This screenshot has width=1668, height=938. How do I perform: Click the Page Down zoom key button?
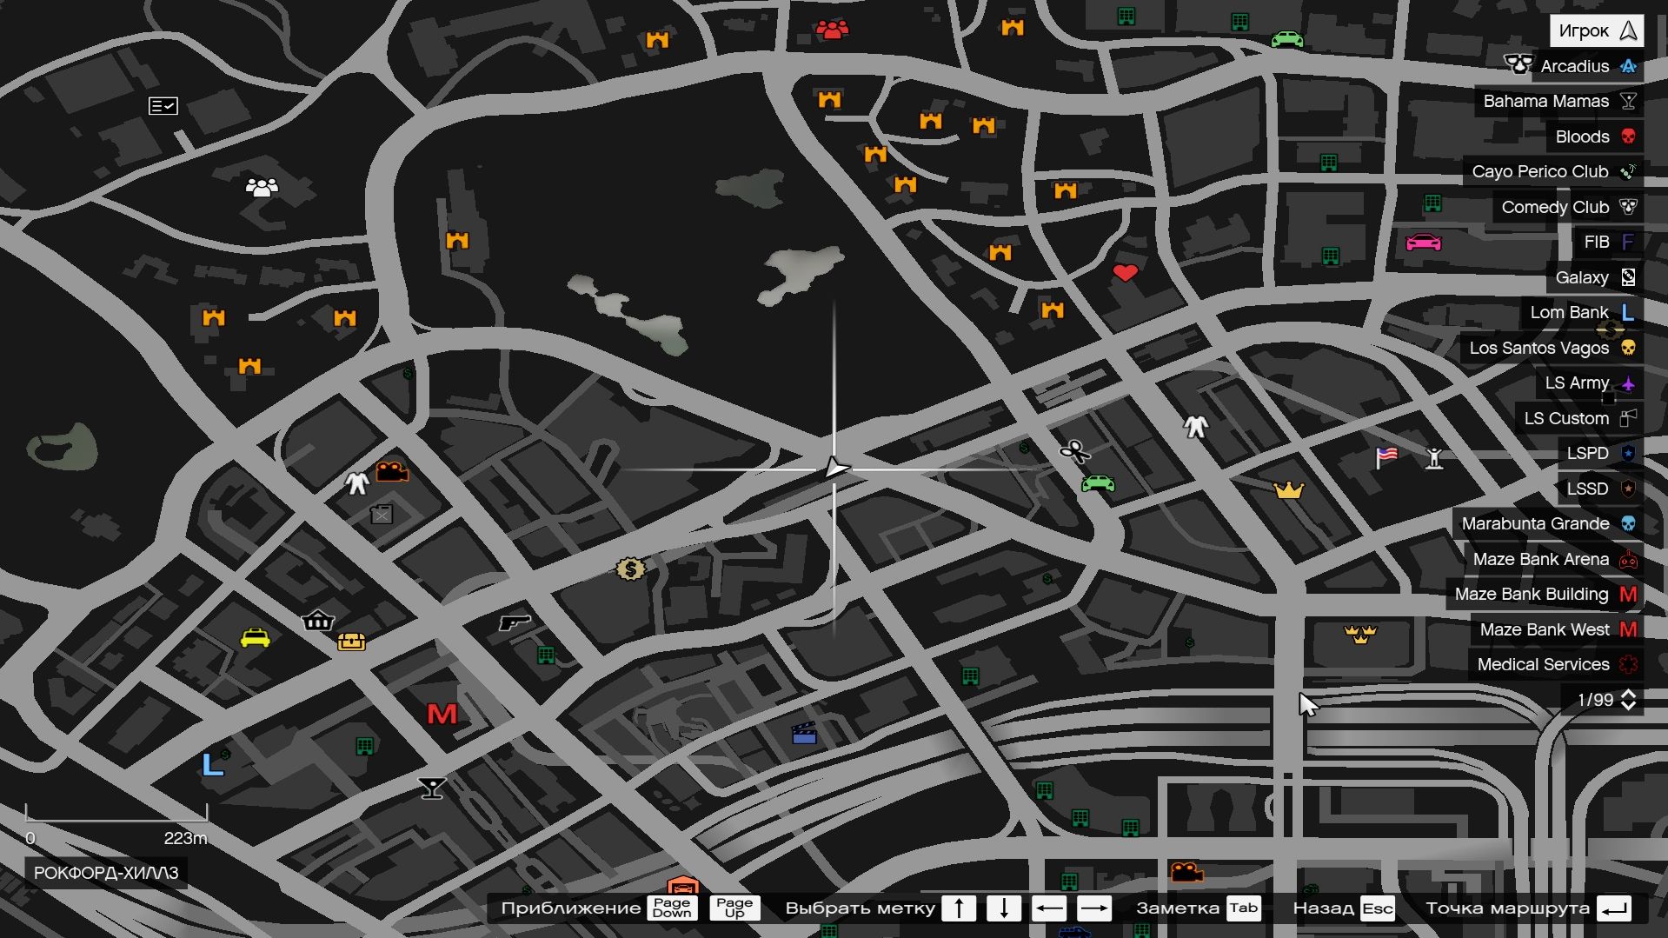pyautogui.click(x=672, y=908)
